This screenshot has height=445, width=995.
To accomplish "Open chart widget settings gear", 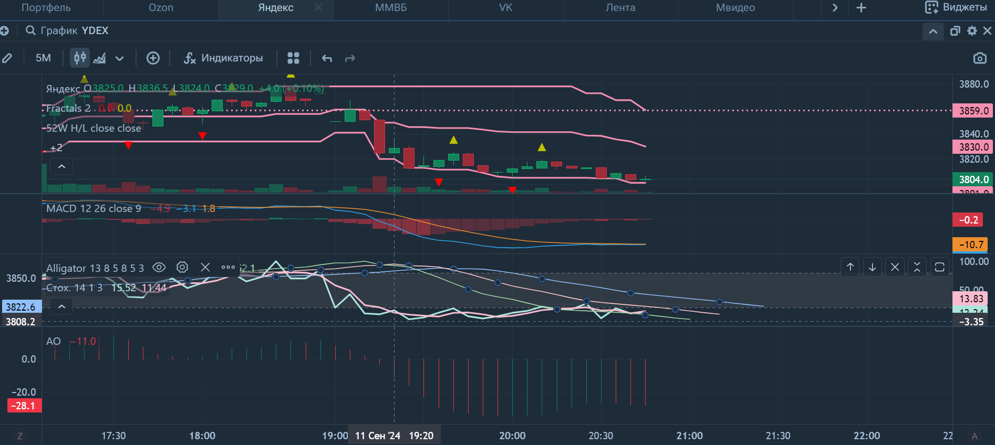I will click(972, 31).
